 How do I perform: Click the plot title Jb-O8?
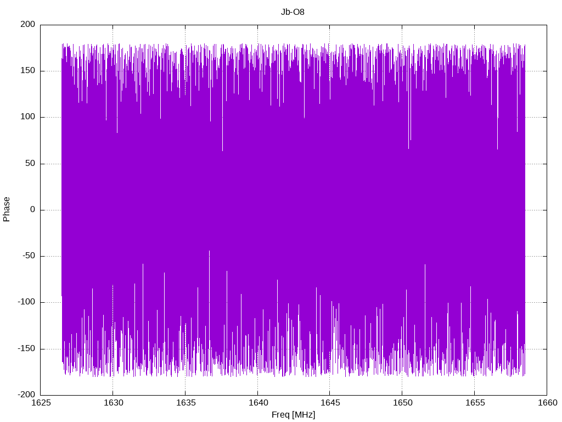click(293, 12)
